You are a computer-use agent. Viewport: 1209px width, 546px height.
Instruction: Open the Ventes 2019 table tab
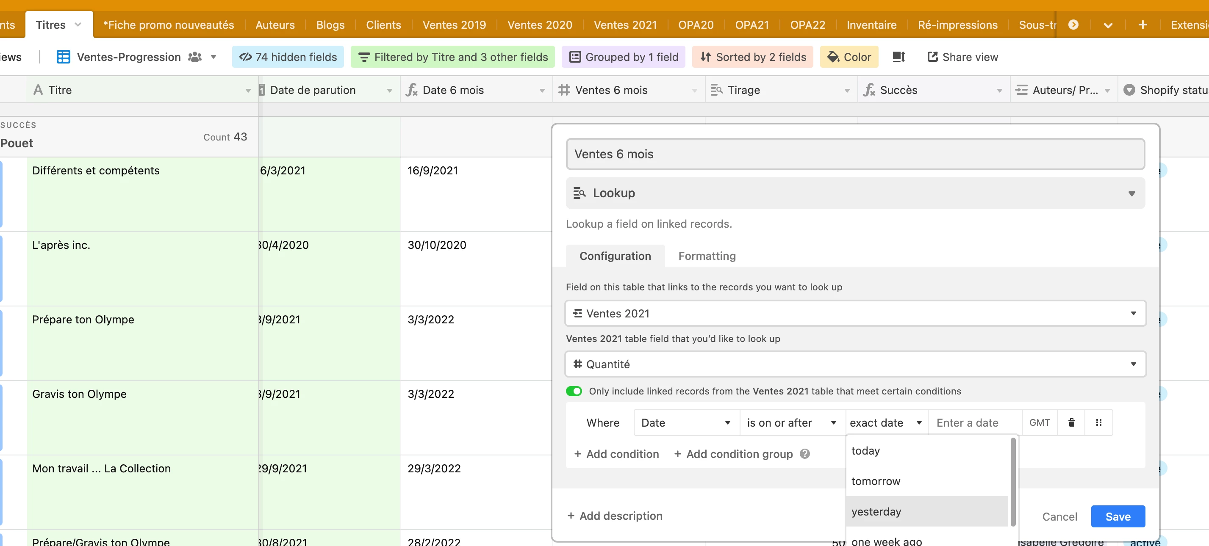(454, 25)
